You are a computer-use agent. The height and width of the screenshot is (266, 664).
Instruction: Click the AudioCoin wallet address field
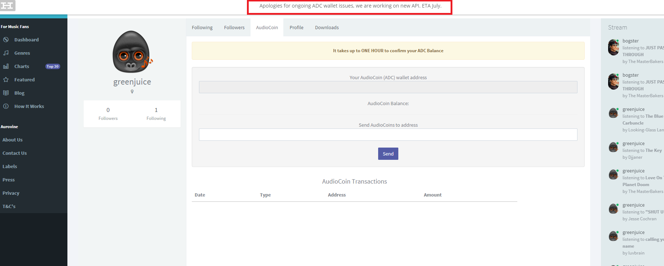[388, 87]
